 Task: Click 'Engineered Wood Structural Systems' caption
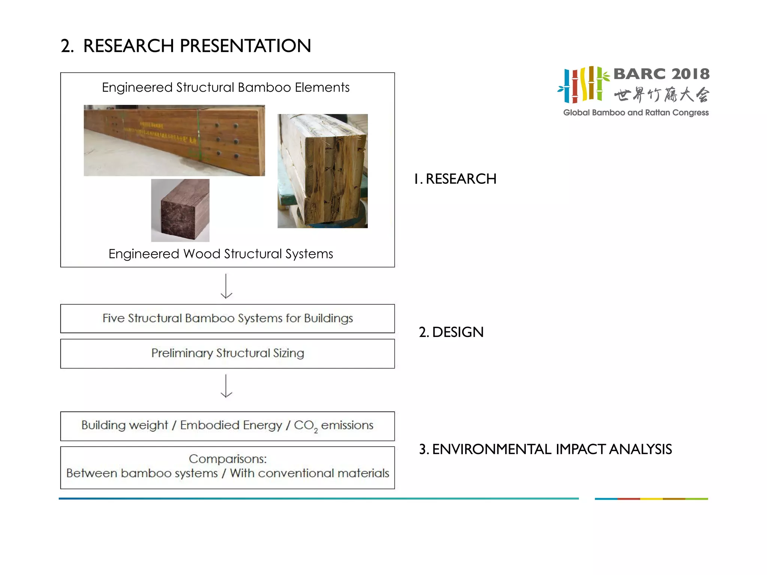tap(221, 254)
